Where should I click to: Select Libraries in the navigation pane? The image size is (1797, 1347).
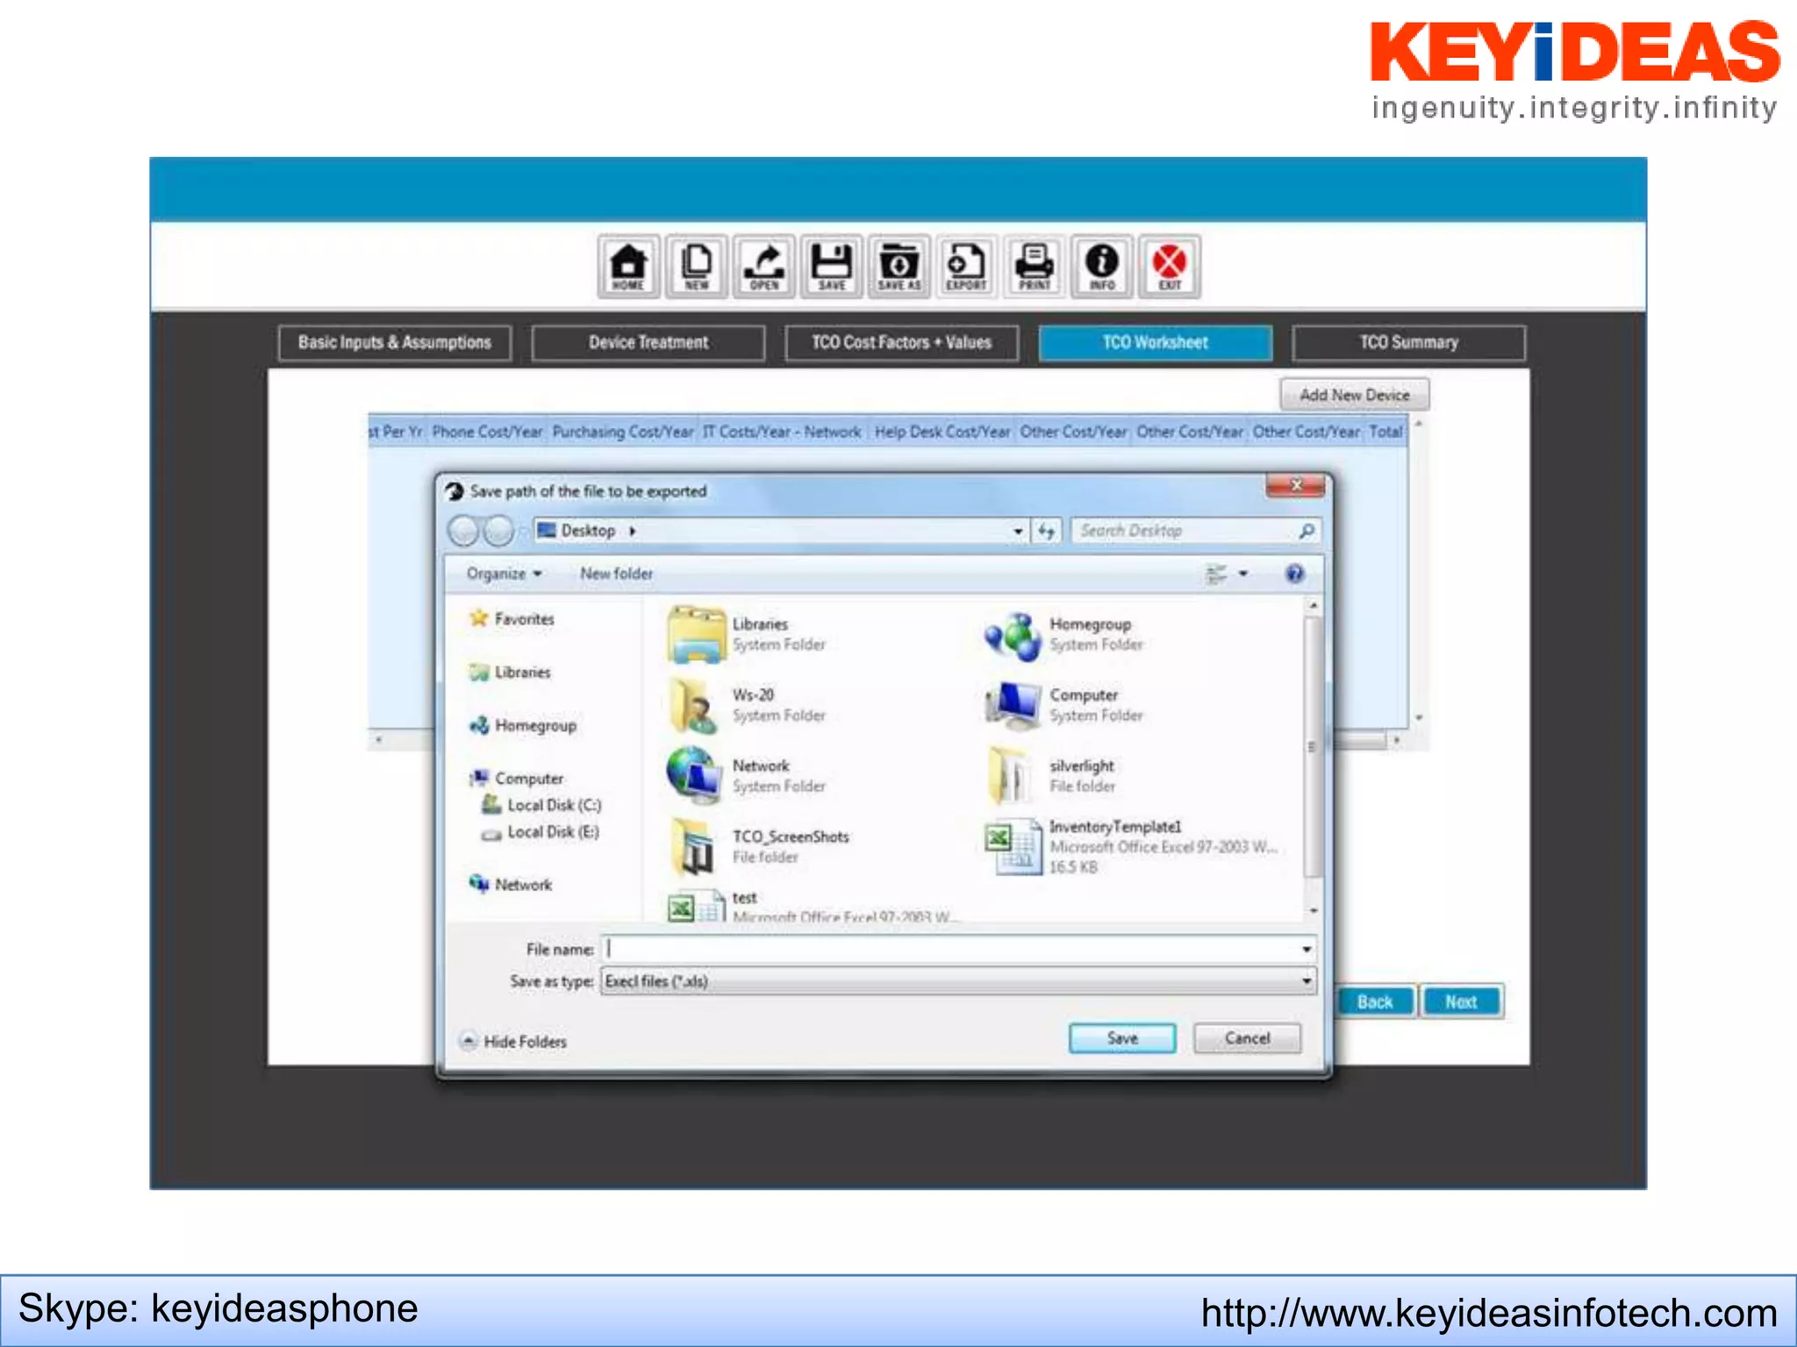511,673
